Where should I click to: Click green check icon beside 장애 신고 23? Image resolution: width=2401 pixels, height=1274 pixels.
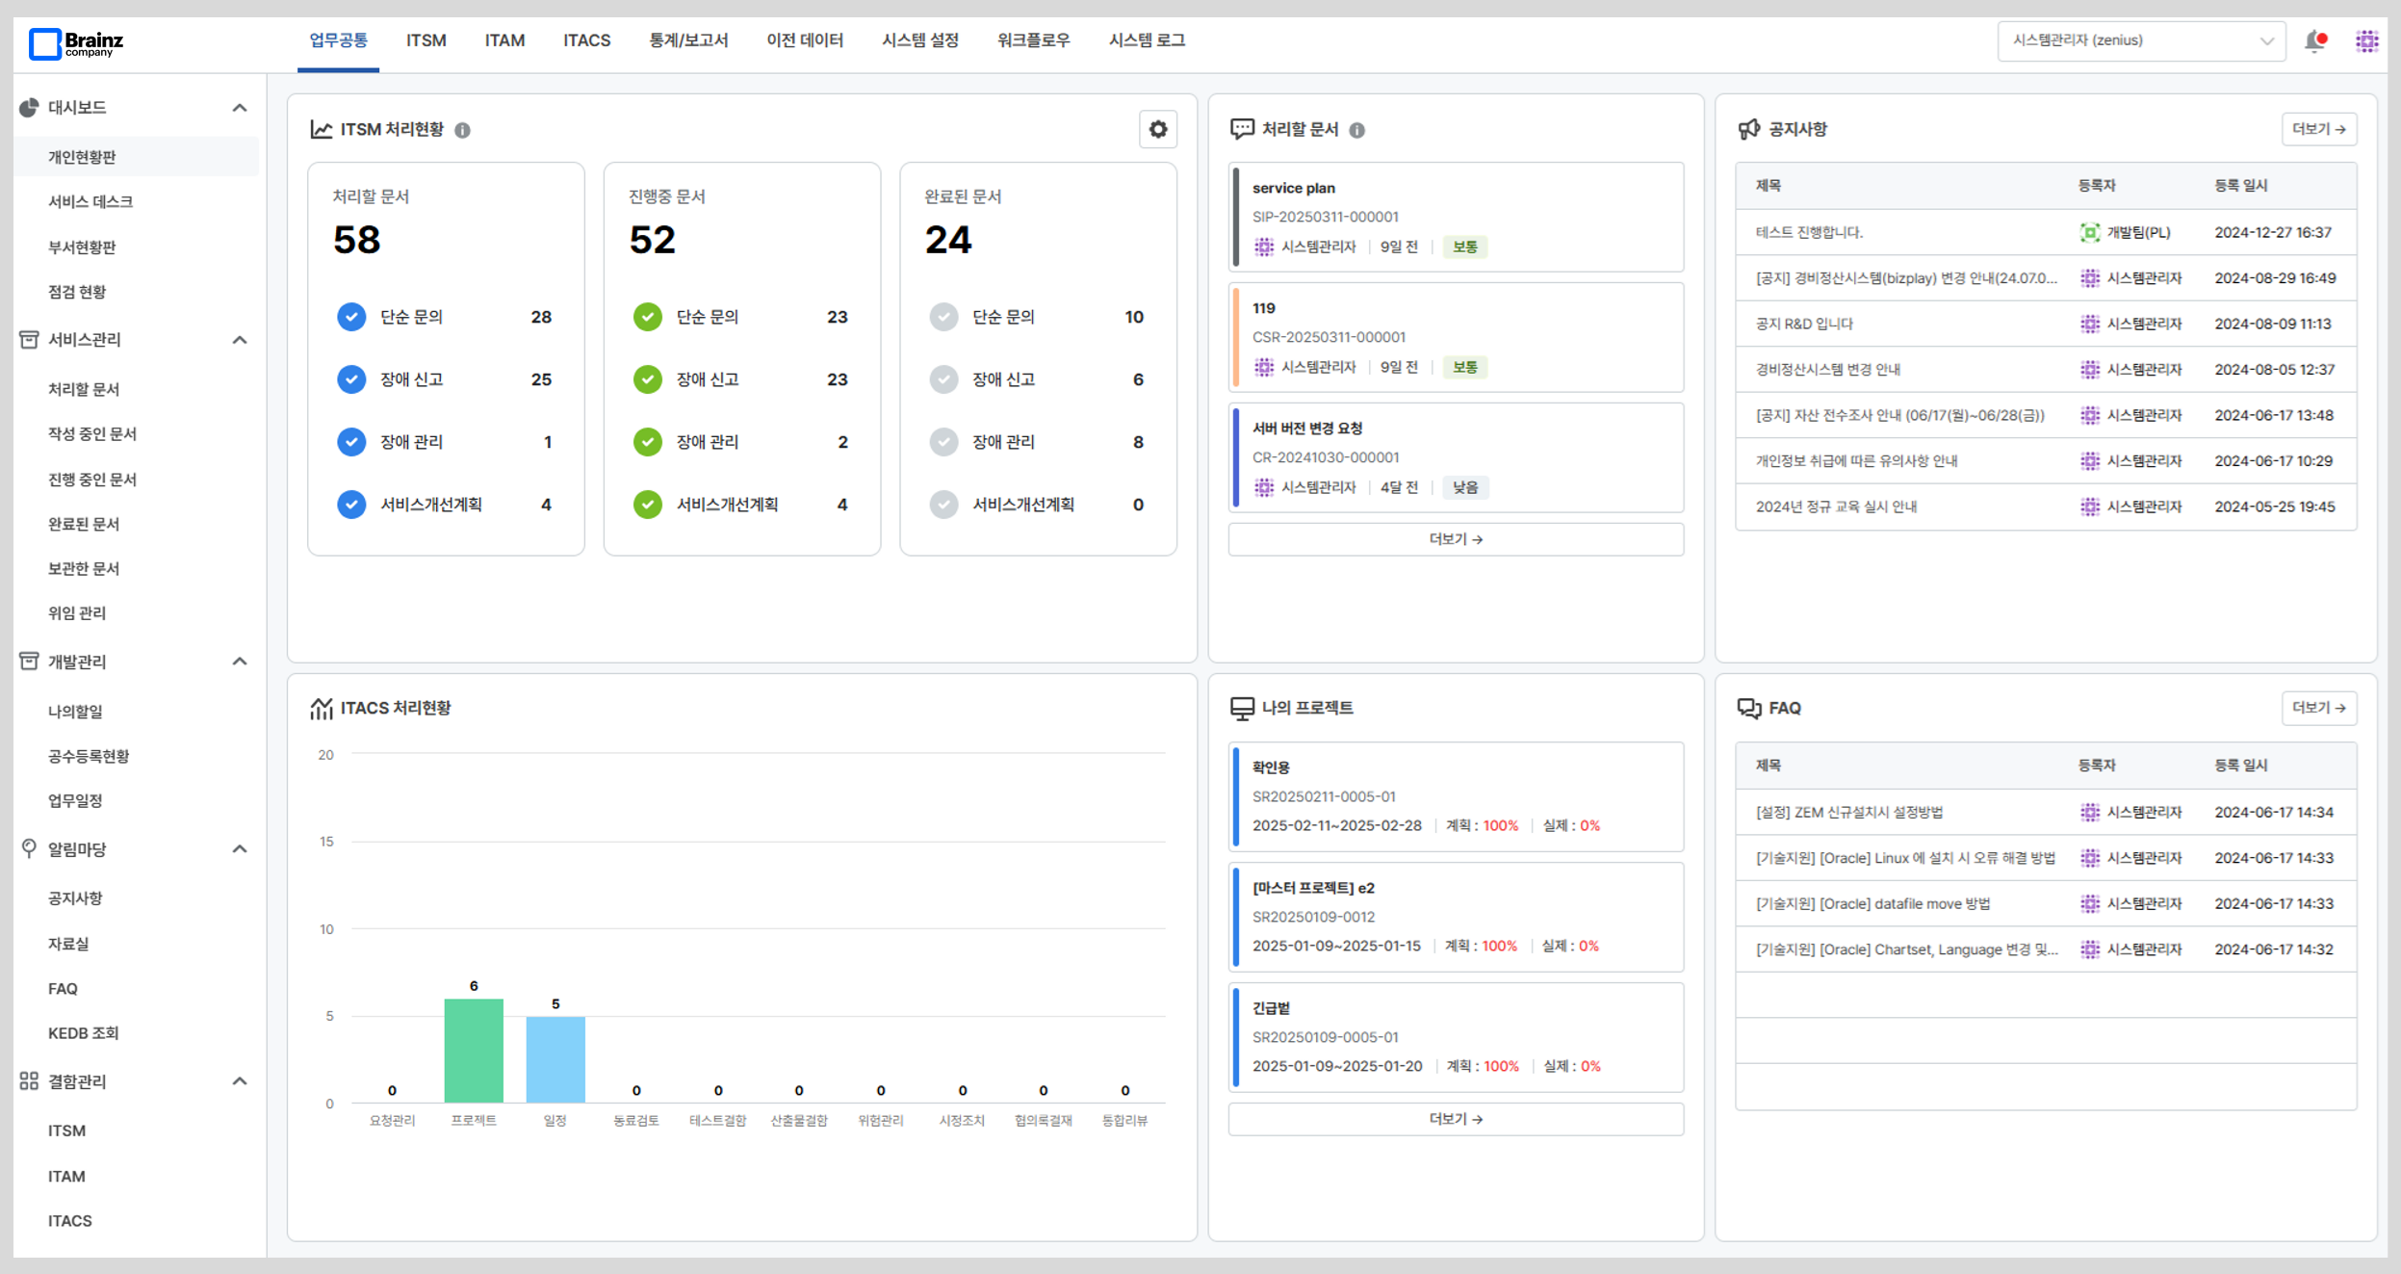[648, 379]
